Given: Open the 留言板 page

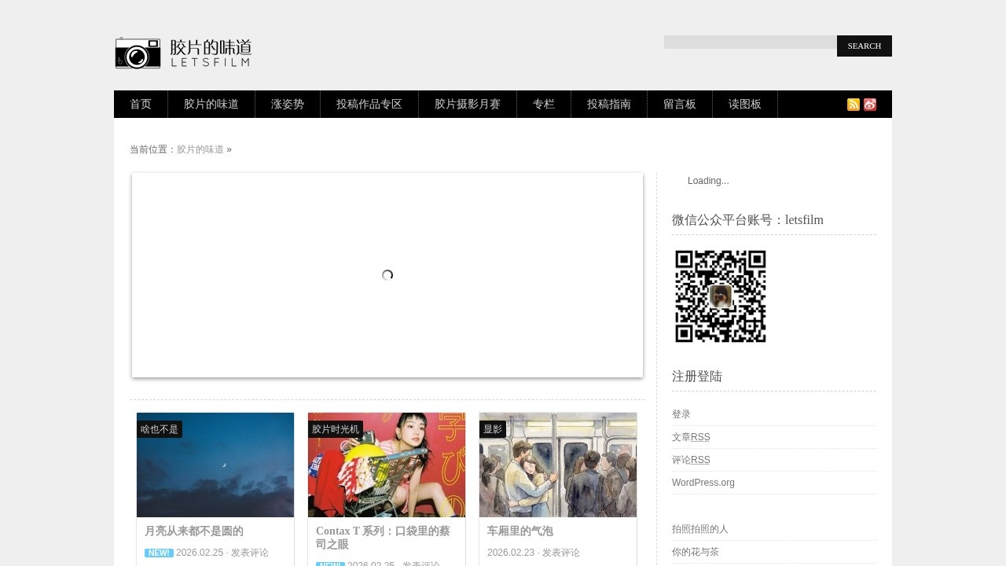Looking at the screenshot, I should pyautogui.click(x=680, y=104).
